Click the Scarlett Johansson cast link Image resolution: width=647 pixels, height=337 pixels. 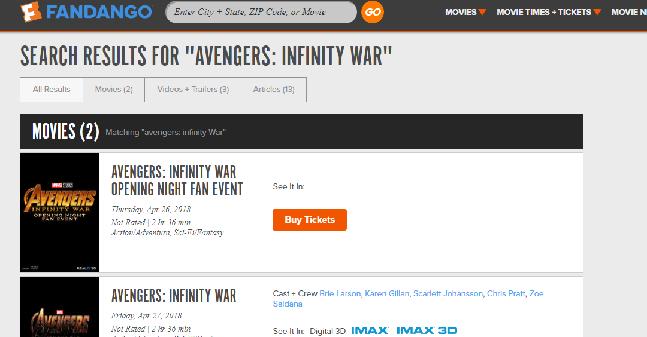(448, 293)
